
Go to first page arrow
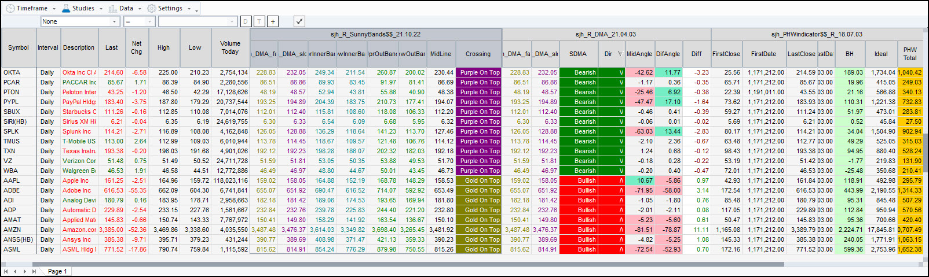click(x=6, y=271)
